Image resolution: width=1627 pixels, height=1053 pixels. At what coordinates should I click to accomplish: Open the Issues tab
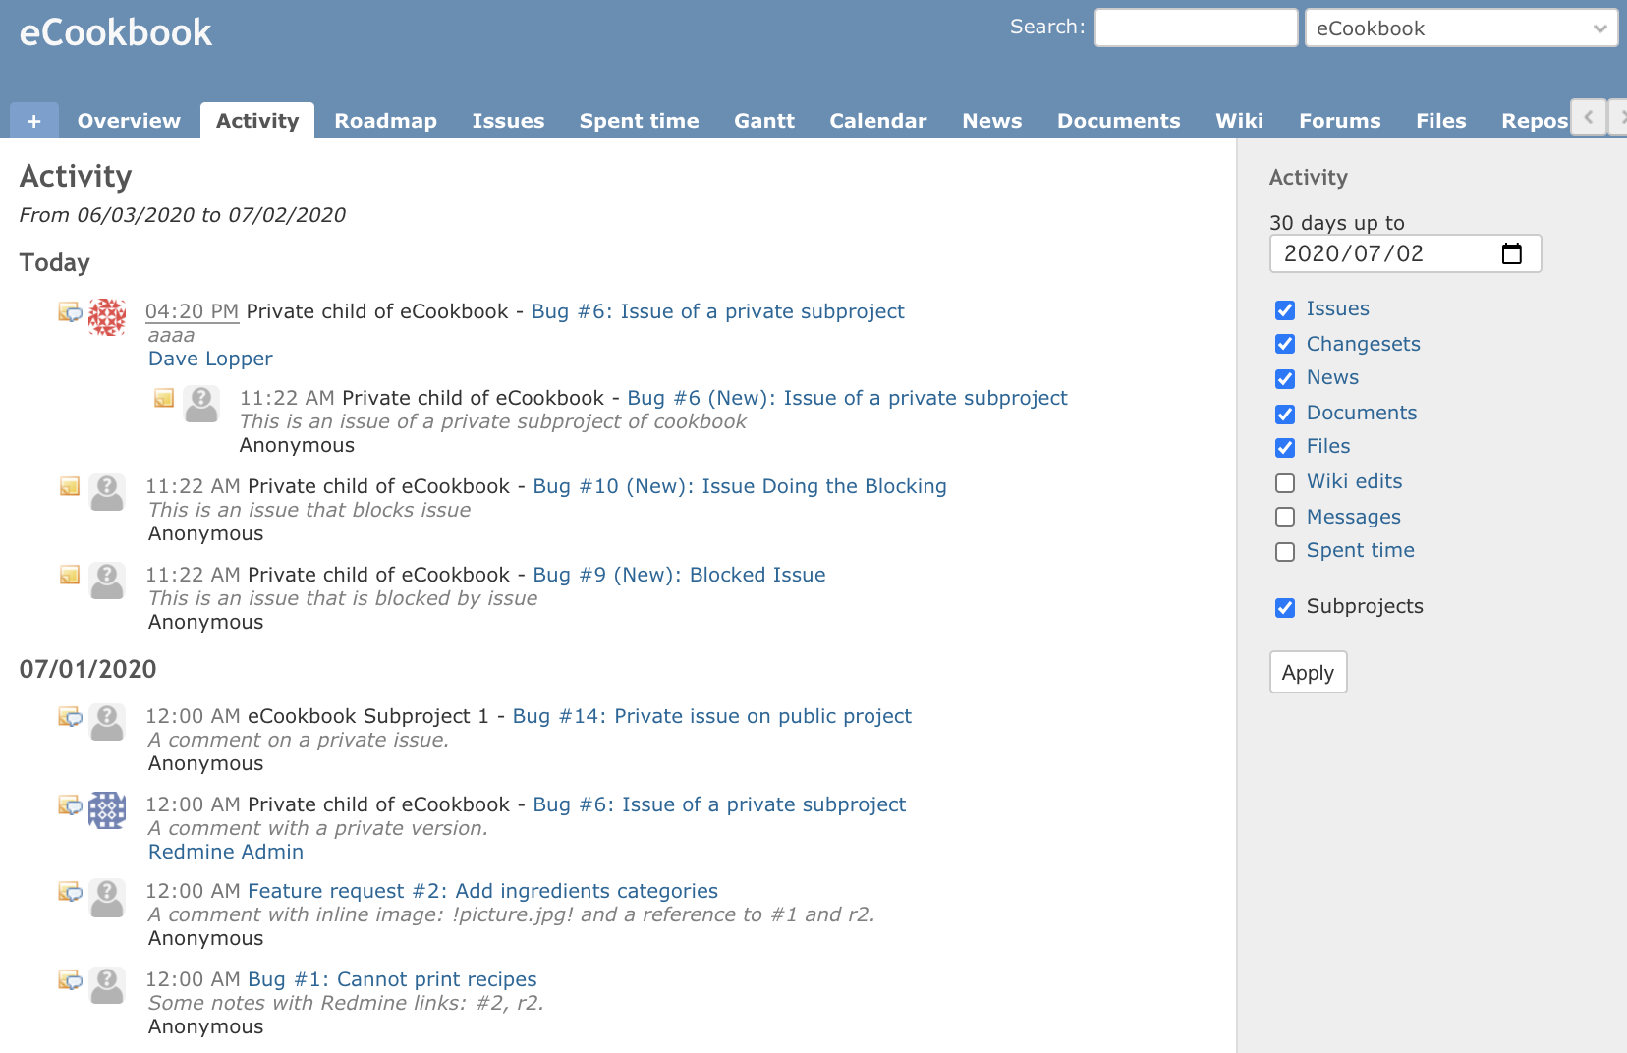click(x=508, y=120)
